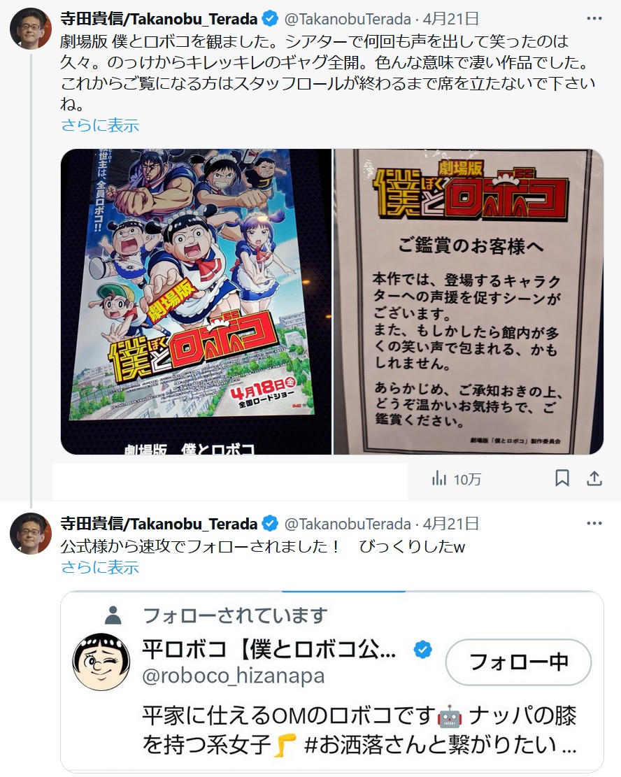Open Takanobu Terada avatar on second tweet
This screenshot has width=621, height=777.
click(x=31, y=533)
